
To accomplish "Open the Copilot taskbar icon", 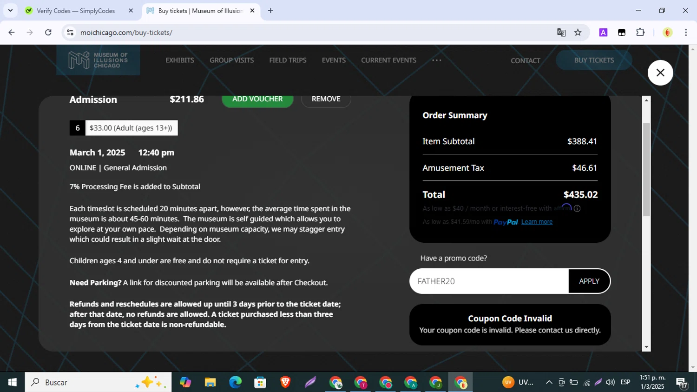I will coord(185,382).
